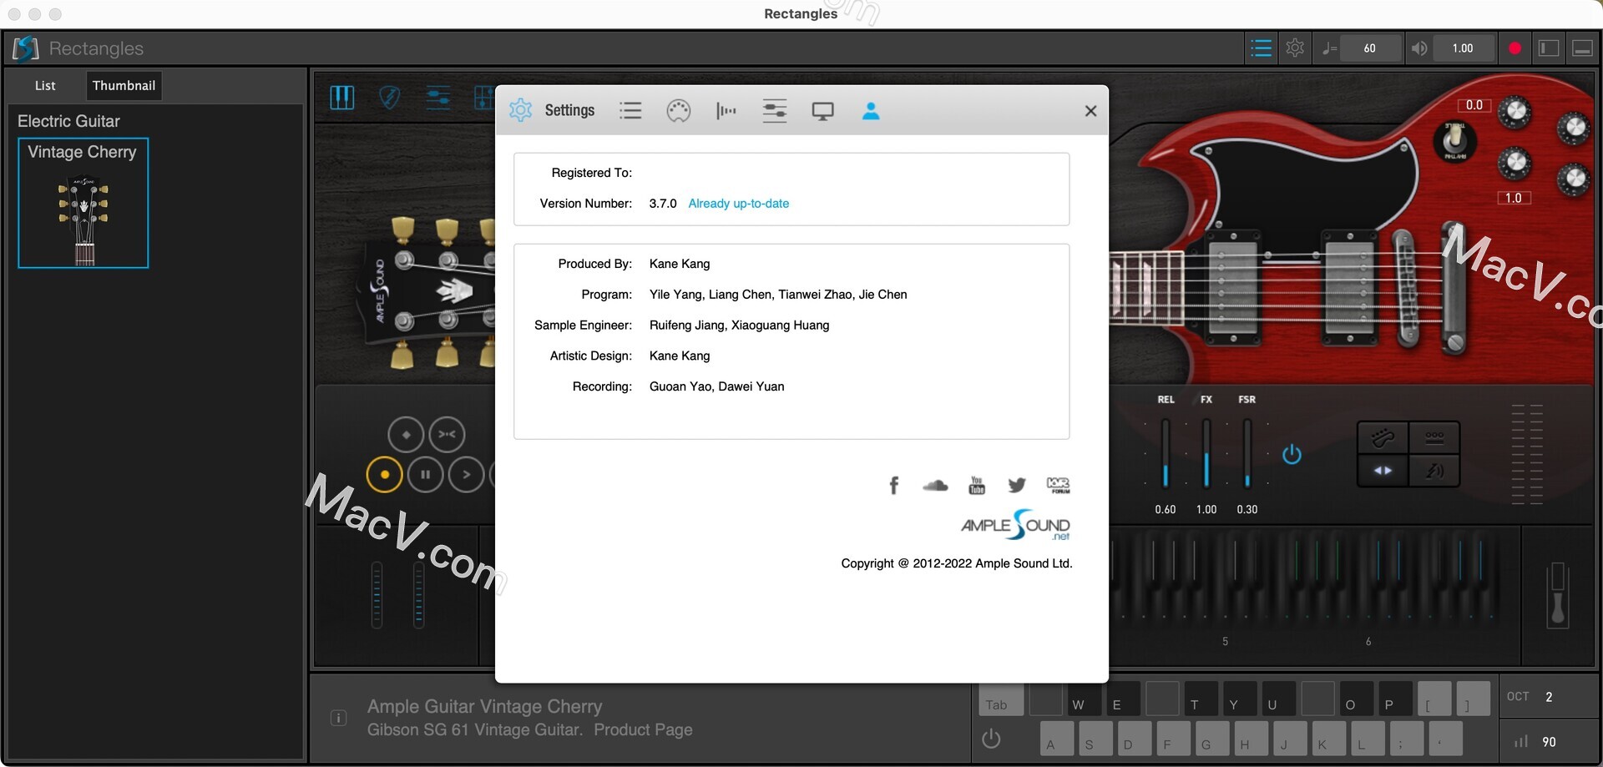Select the monitor display icon in Settings
Image resolution: width=1603 pixels, height=767 pixels.
click(823, 110)
